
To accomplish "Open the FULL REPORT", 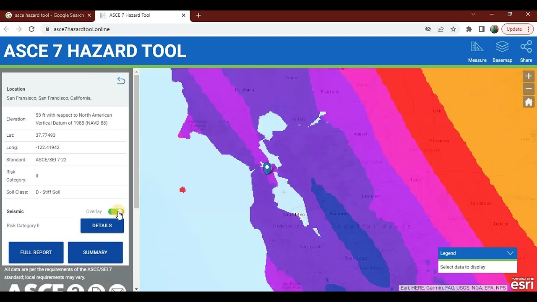I will pos(36,253).
